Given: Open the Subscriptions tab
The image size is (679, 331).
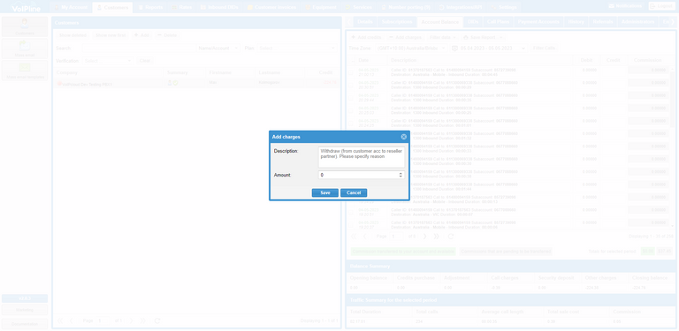Looking at the screenshot, I should (397, 21).
